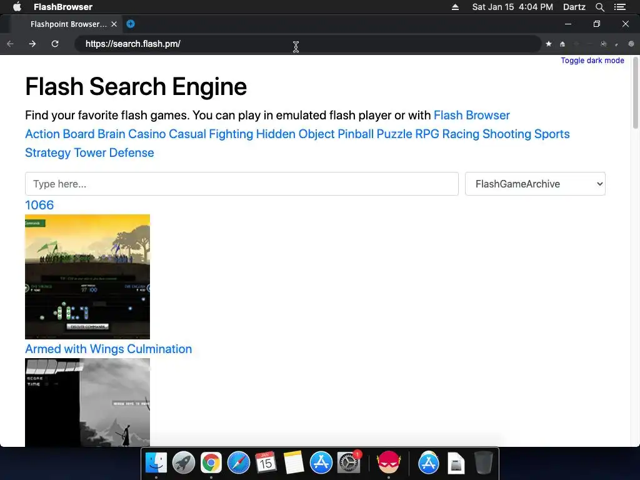Screen dimensions: 640x480
Task: Click the FlashBrowser Flash-mask dock icon
Action: (388, 463)
